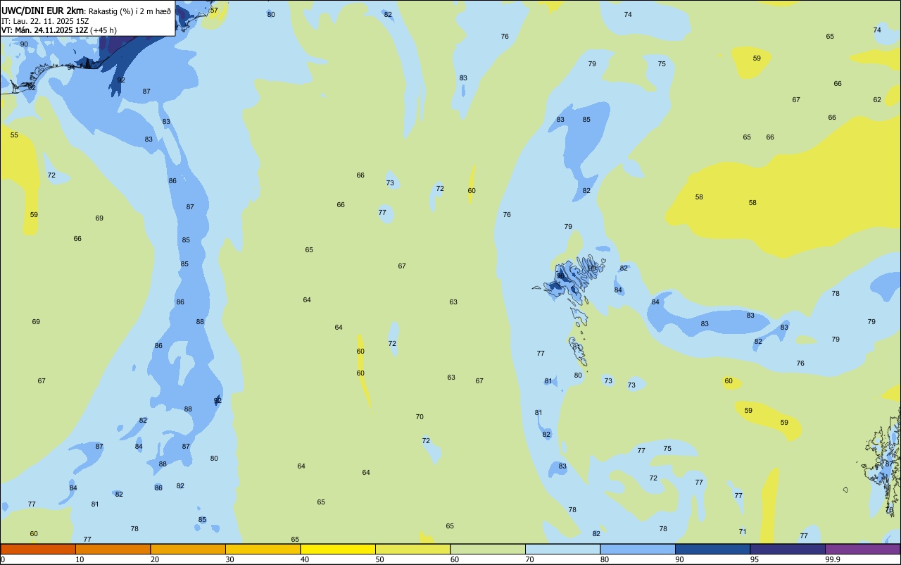Click the legend tick label '30'
Viewport: 901px width, 565px height.
tap(229, 559)
